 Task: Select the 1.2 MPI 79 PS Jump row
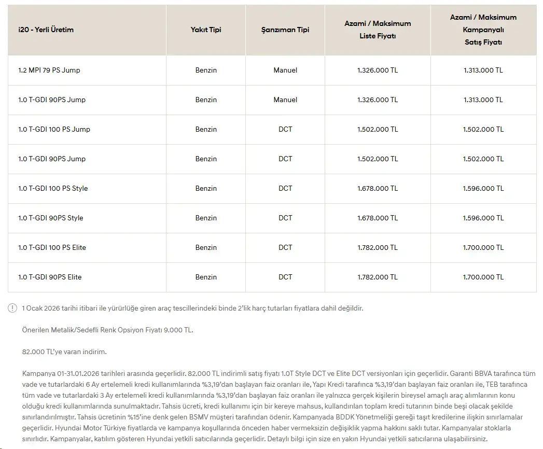[x=272, y=71]
